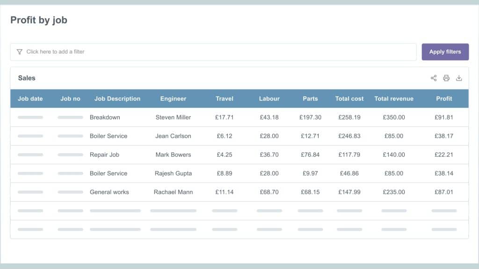Click travel value £4.25

225,155
